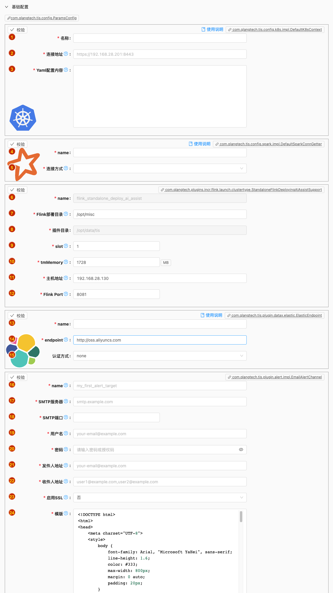Click help icon next to Flink Port
333x593 pixels.
point(66,294)
